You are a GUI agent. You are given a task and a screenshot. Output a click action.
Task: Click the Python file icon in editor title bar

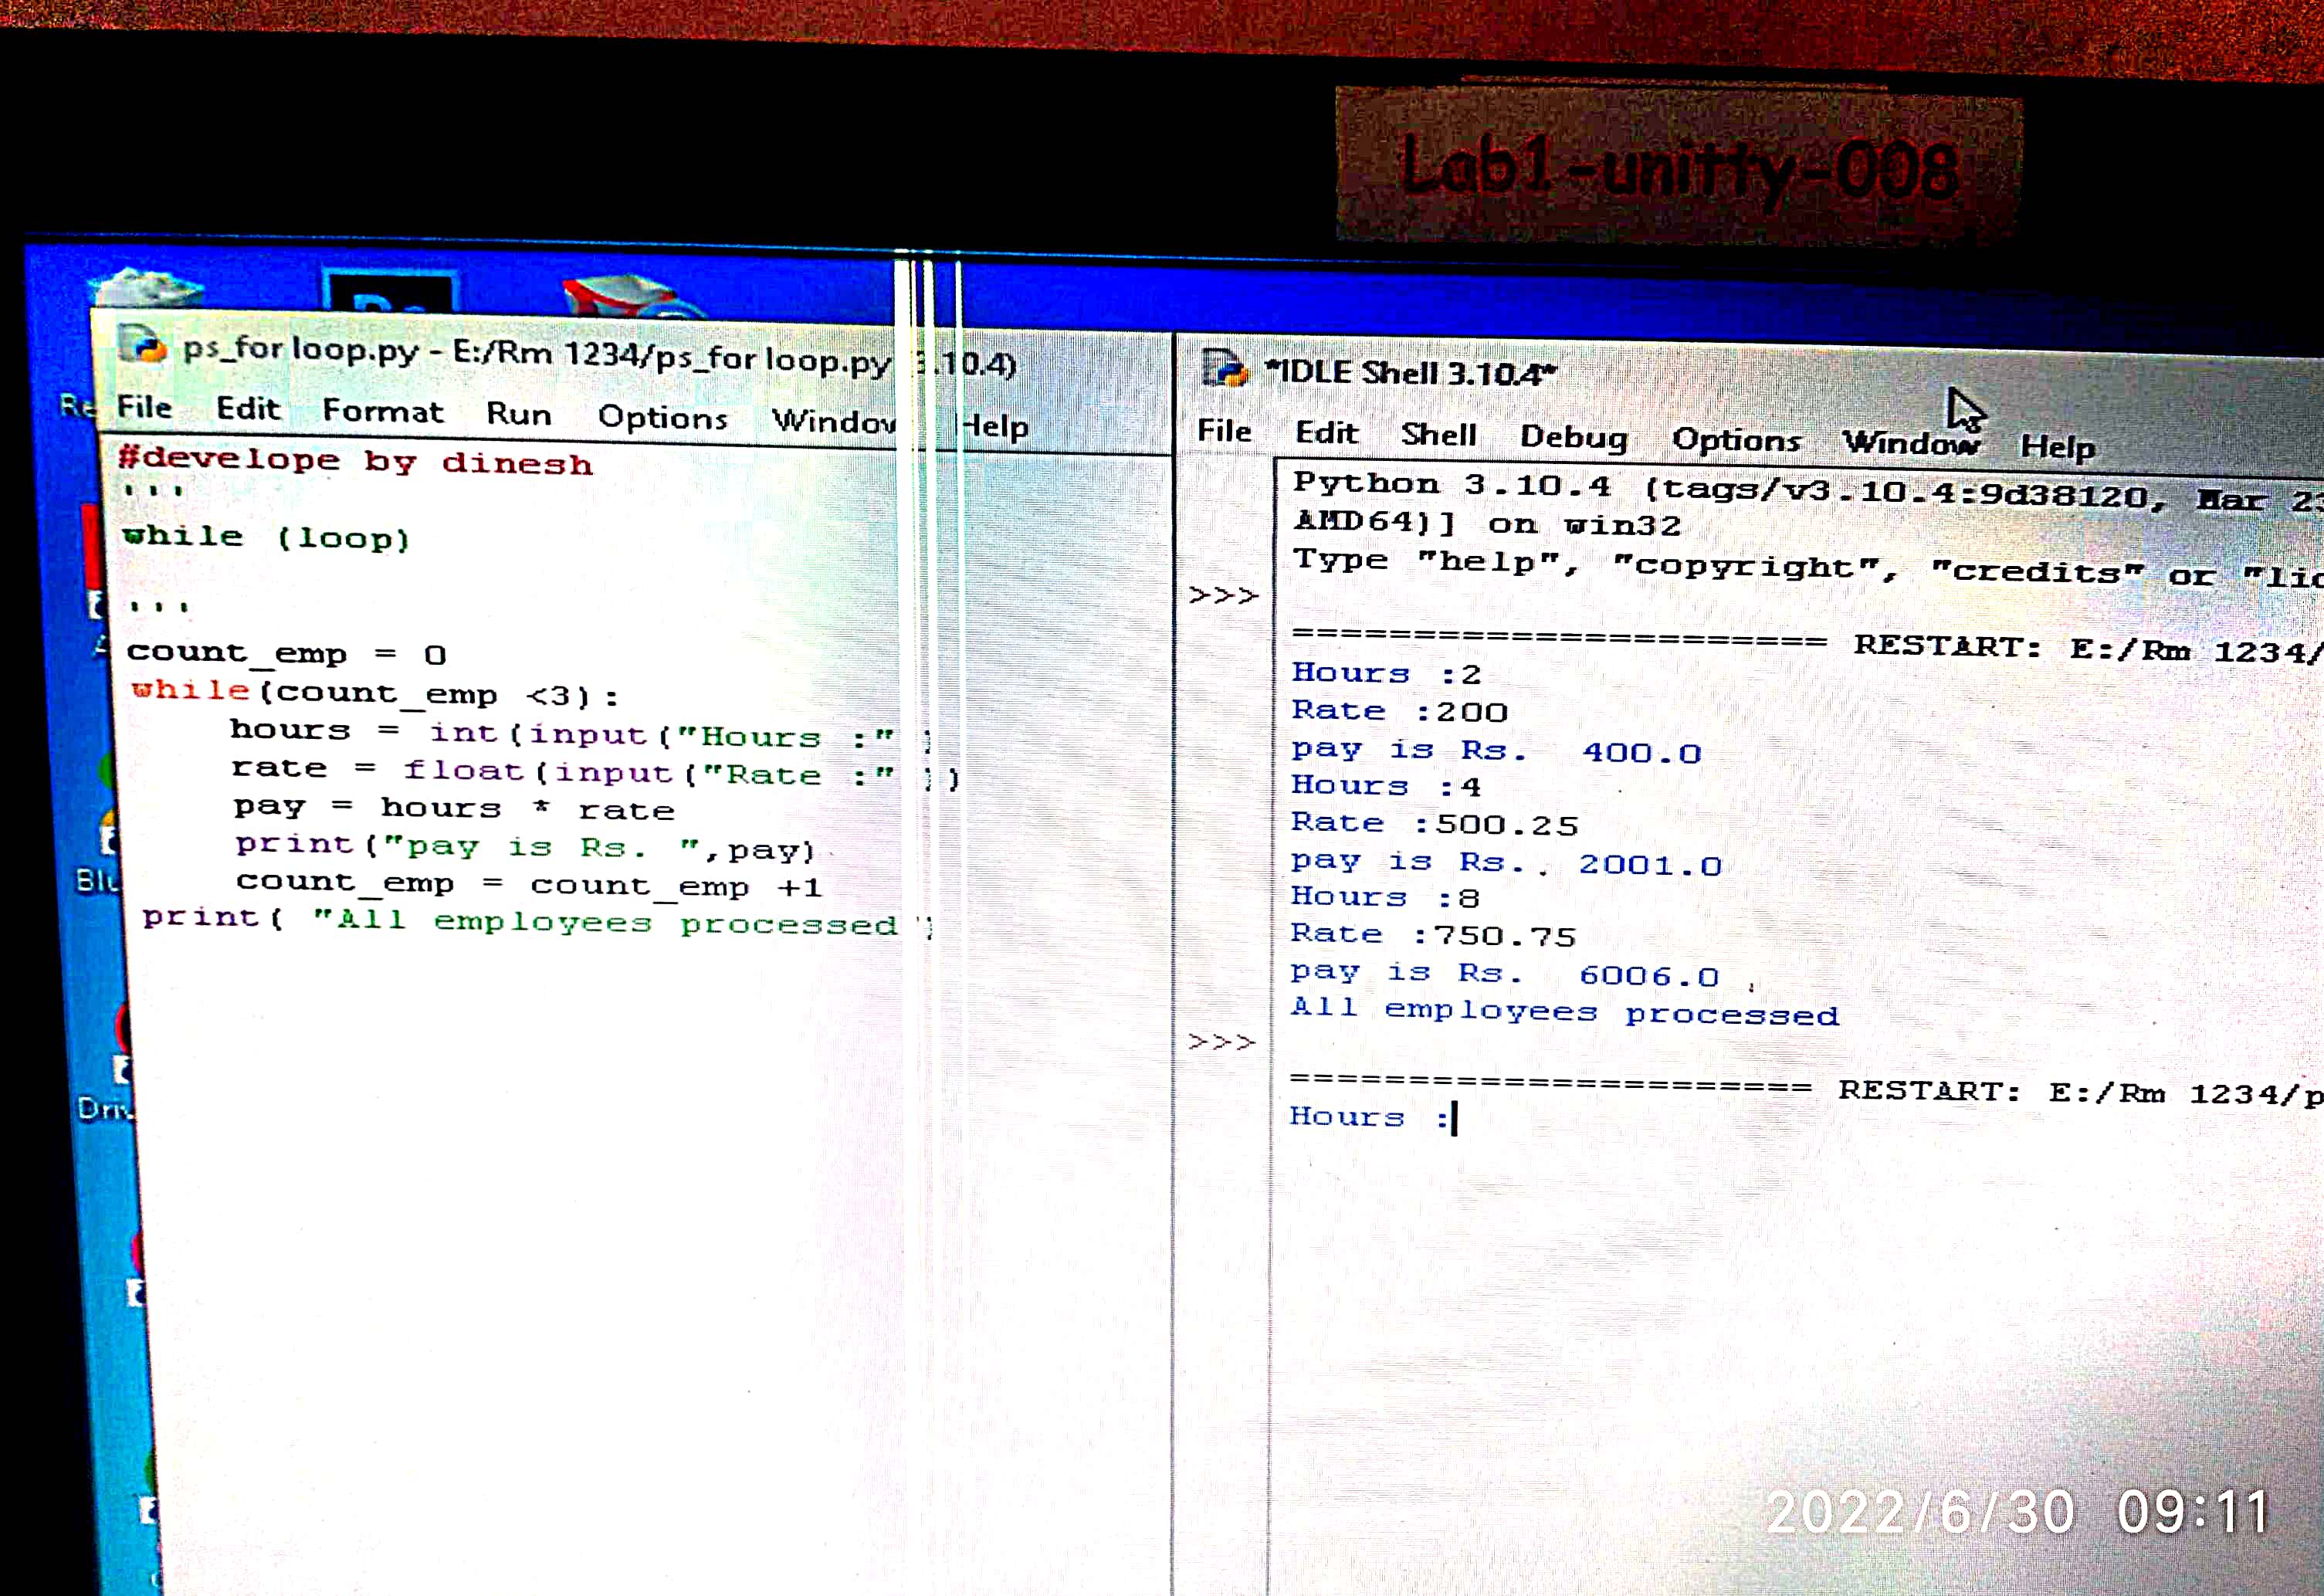[x=142, y=345]
